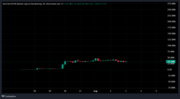Select the 250.00M price axis label
This screenshot has width=180, height=99.
click(171, 9)
